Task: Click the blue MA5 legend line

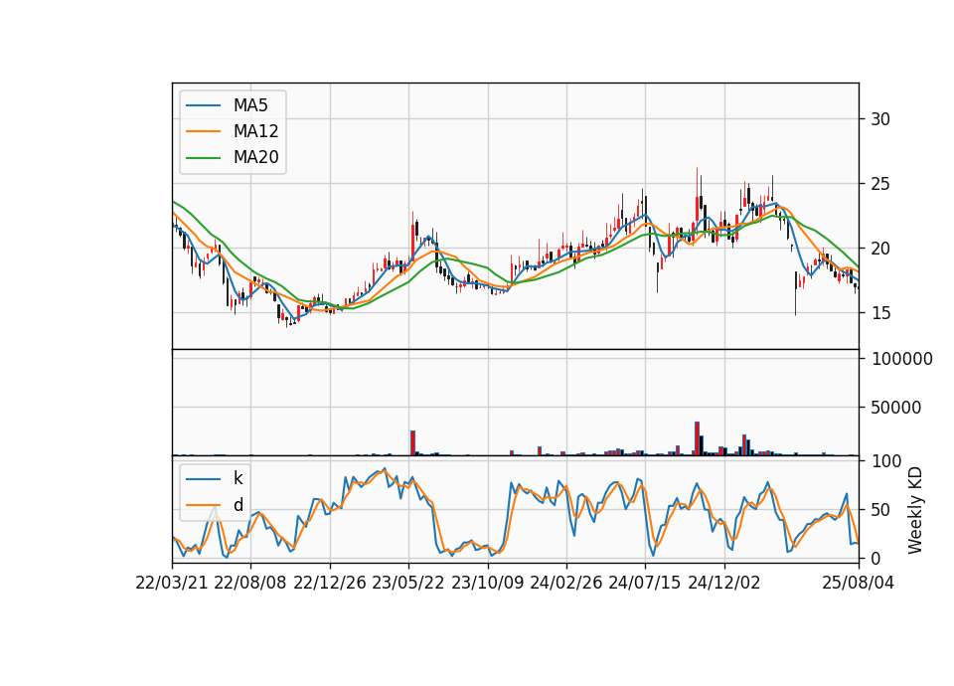Action: pyautogui.click(x=203, y=105)
